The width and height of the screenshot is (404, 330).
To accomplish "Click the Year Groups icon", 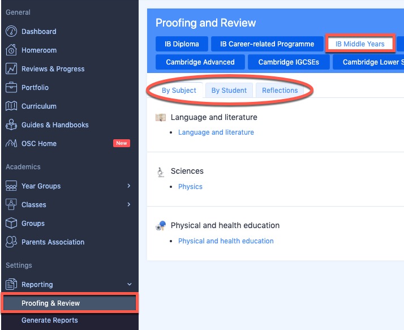I will tap(11, 186).
